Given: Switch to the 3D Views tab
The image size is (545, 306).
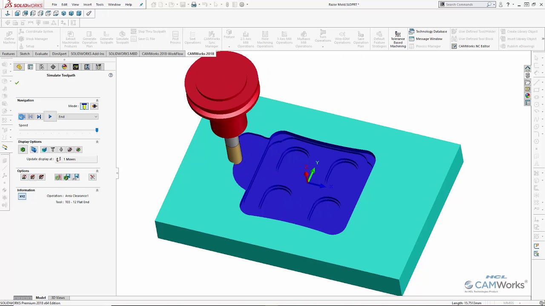Looking at the screenshot, I should pos(58,298).
